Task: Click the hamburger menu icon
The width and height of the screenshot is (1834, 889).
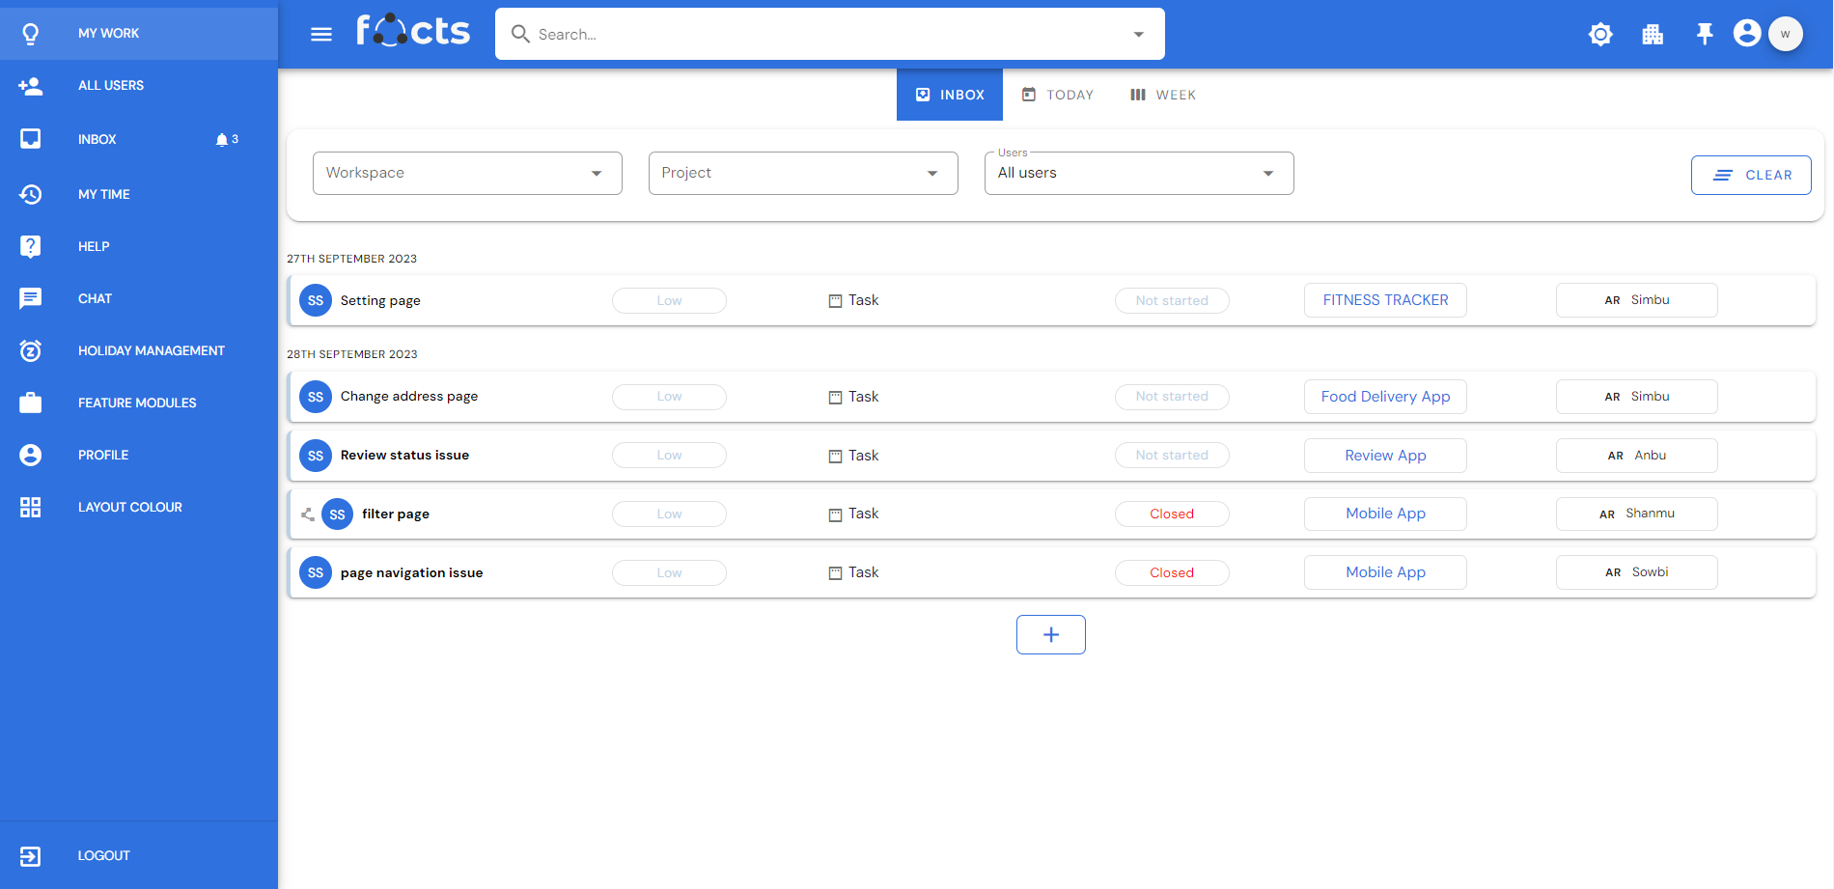Action: click(x=321, y=35)
